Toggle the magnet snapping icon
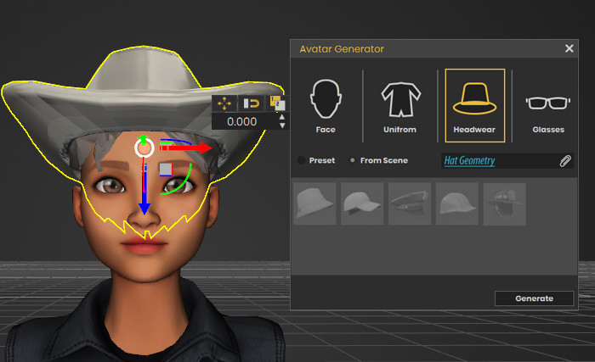The height and width of the screenshot is (362, 595). [252, 103]
